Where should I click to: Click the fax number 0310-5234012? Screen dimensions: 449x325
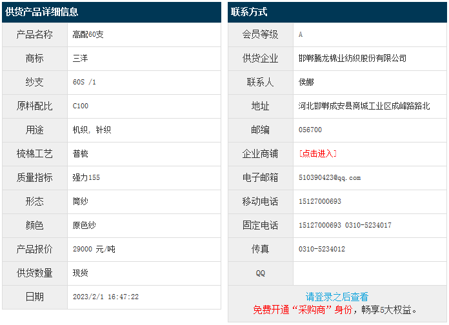321,249
